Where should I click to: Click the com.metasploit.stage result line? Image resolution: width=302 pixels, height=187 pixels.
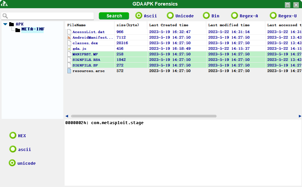point(104,123)
